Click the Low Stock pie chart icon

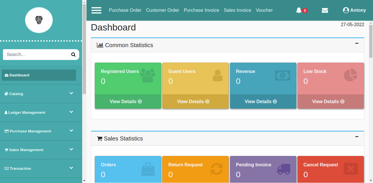click(x=350, y=75)
